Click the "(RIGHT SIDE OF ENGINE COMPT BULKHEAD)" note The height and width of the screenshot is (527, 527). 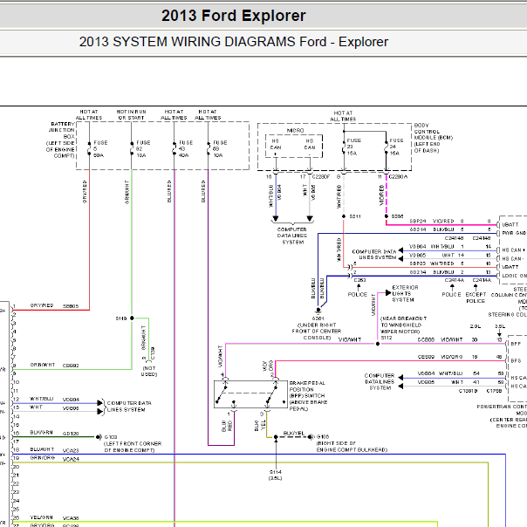pos(352,447)
